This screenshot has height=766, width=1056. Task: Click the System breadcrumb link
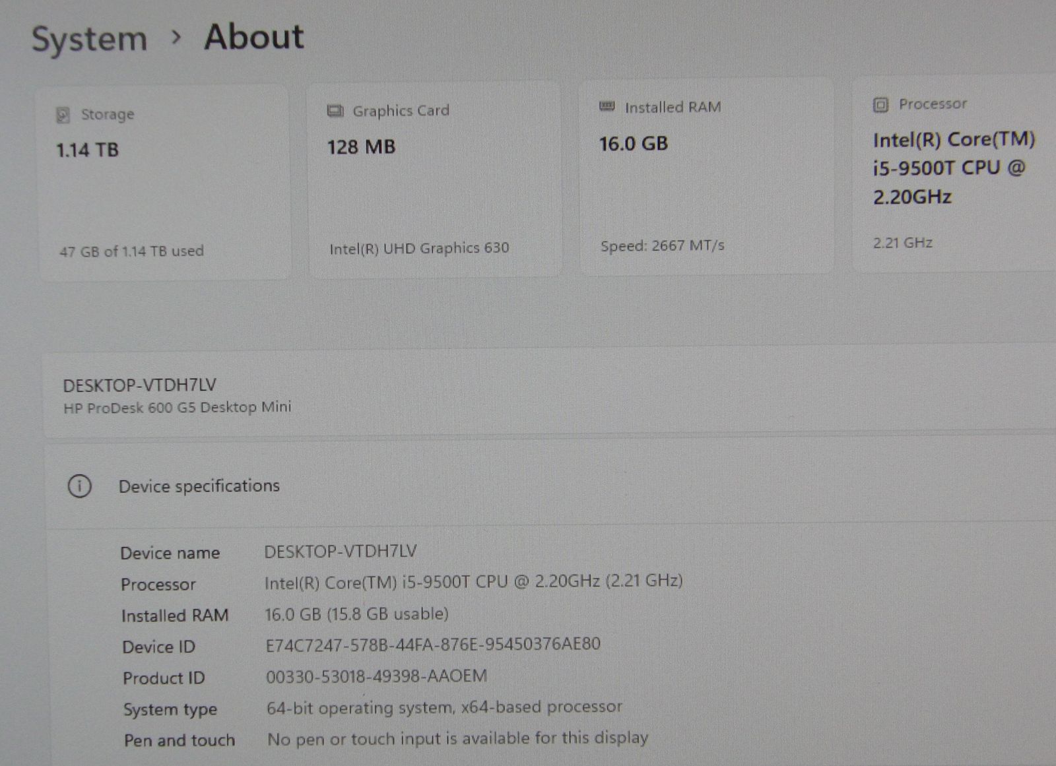pos(90,39)
